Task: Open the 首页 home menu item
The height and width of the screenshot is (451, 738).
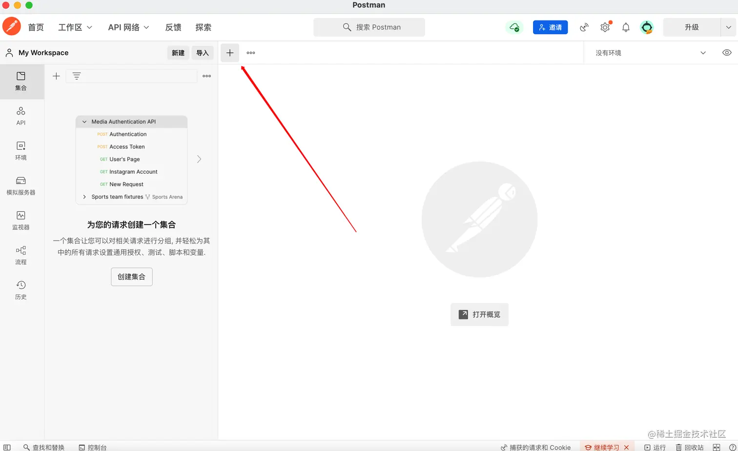Action: [x=36, y=27]
